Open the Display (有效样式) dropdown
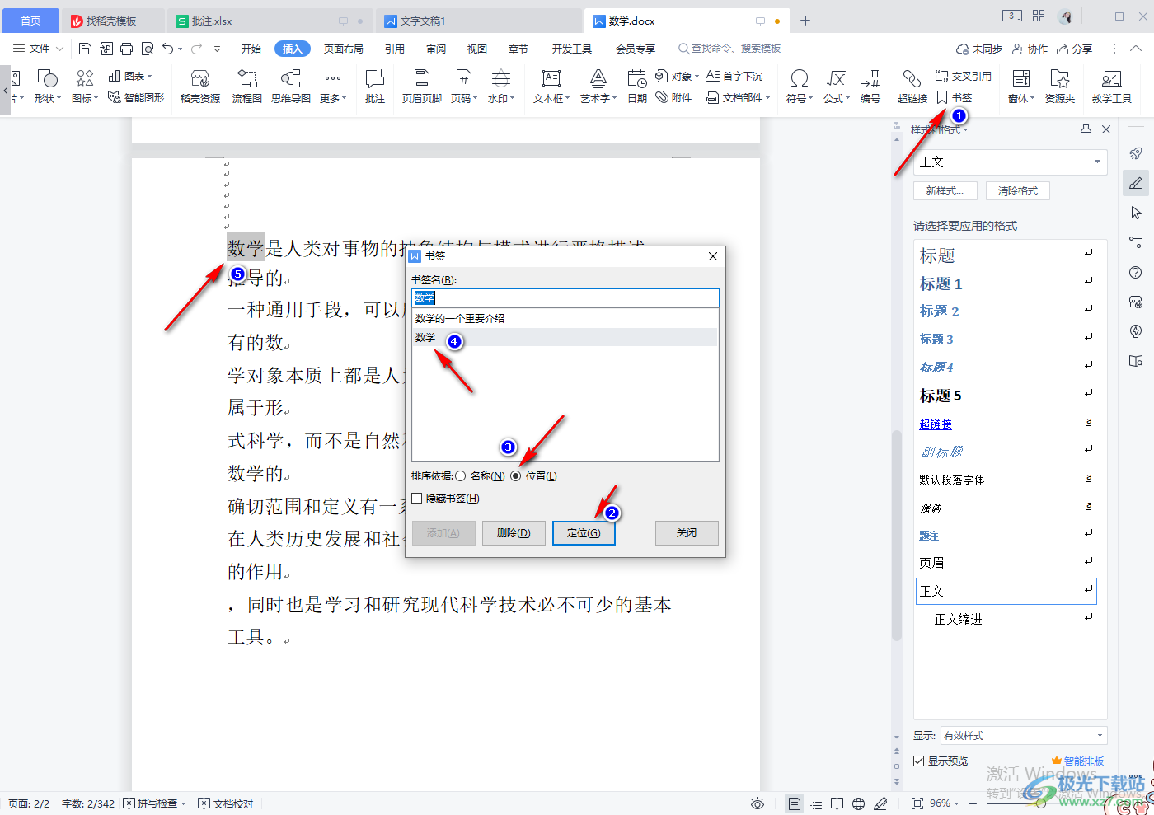The image size is (1154, 815). [x=1023, y=736]
